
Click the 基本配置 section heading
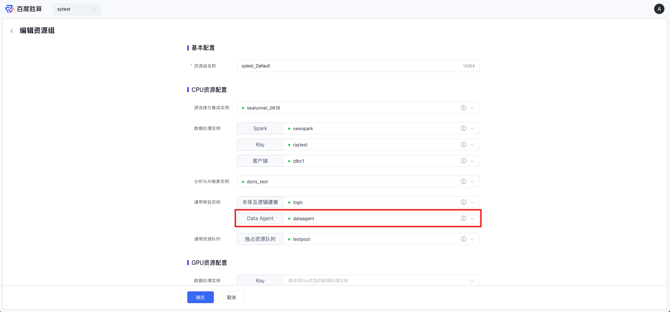tap(203, 48)
